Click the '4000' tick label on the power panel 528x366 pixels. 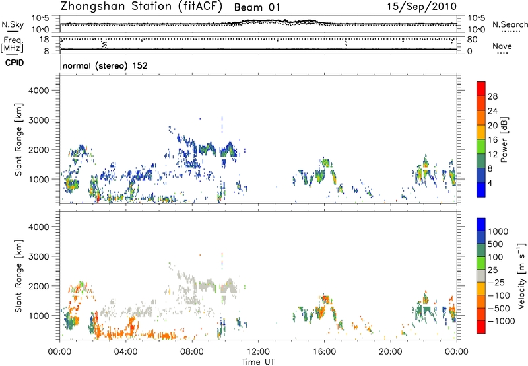39,91
